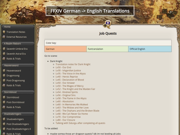The width and height of the screenshot is (180, 135).
Task: Open the Dragonsong page
Action: click(x=13, y=76)
